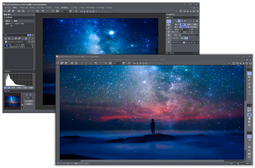Screen dimensions: 255x168
Task: Click the Fit display button in Navigator
Action: 28,101
